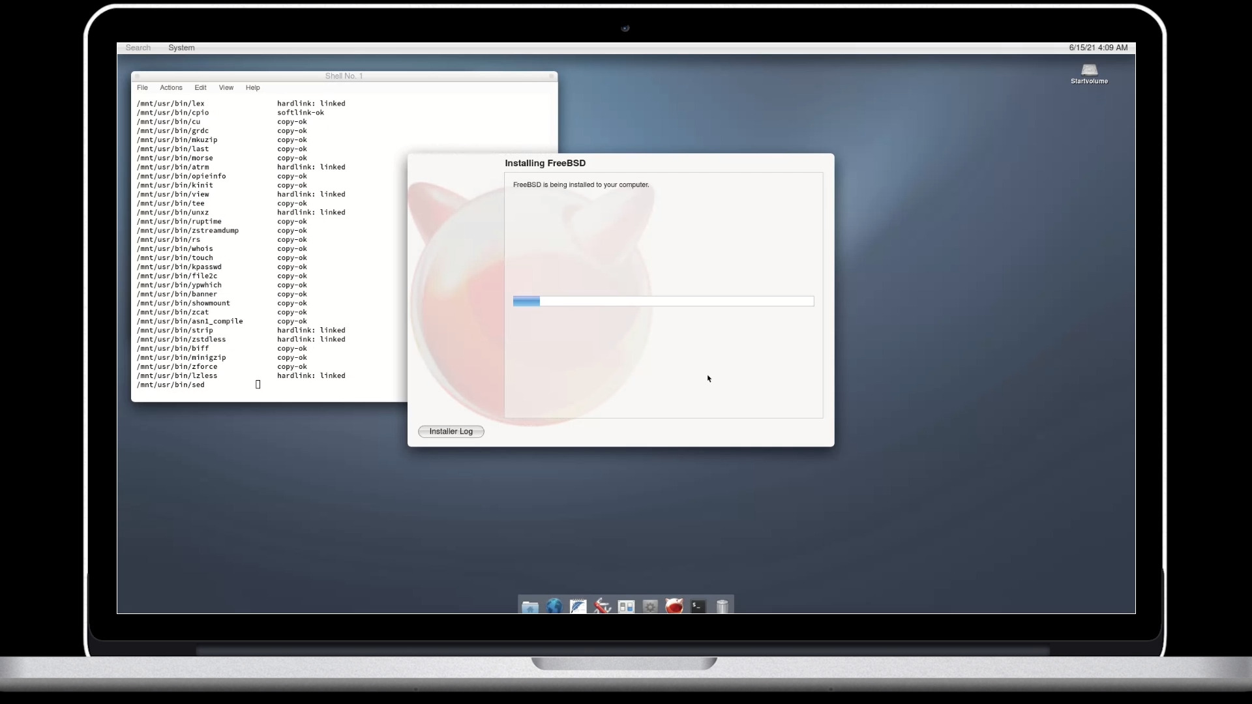
Task: Open the Swiss army knife utility icon
Action: (603, 605)
